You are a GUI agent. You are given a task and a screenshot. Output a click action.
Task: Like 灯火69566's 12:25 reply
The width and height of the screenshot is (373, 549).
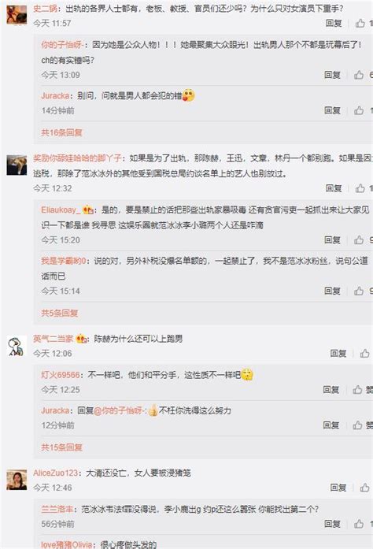(x=357, y=389)
